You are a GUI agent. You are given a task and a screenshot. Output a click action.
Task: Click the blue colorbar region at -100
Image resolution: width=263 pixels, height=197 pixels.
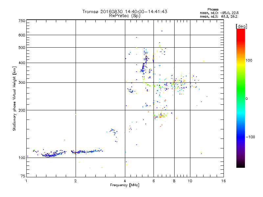pos(241,137)
